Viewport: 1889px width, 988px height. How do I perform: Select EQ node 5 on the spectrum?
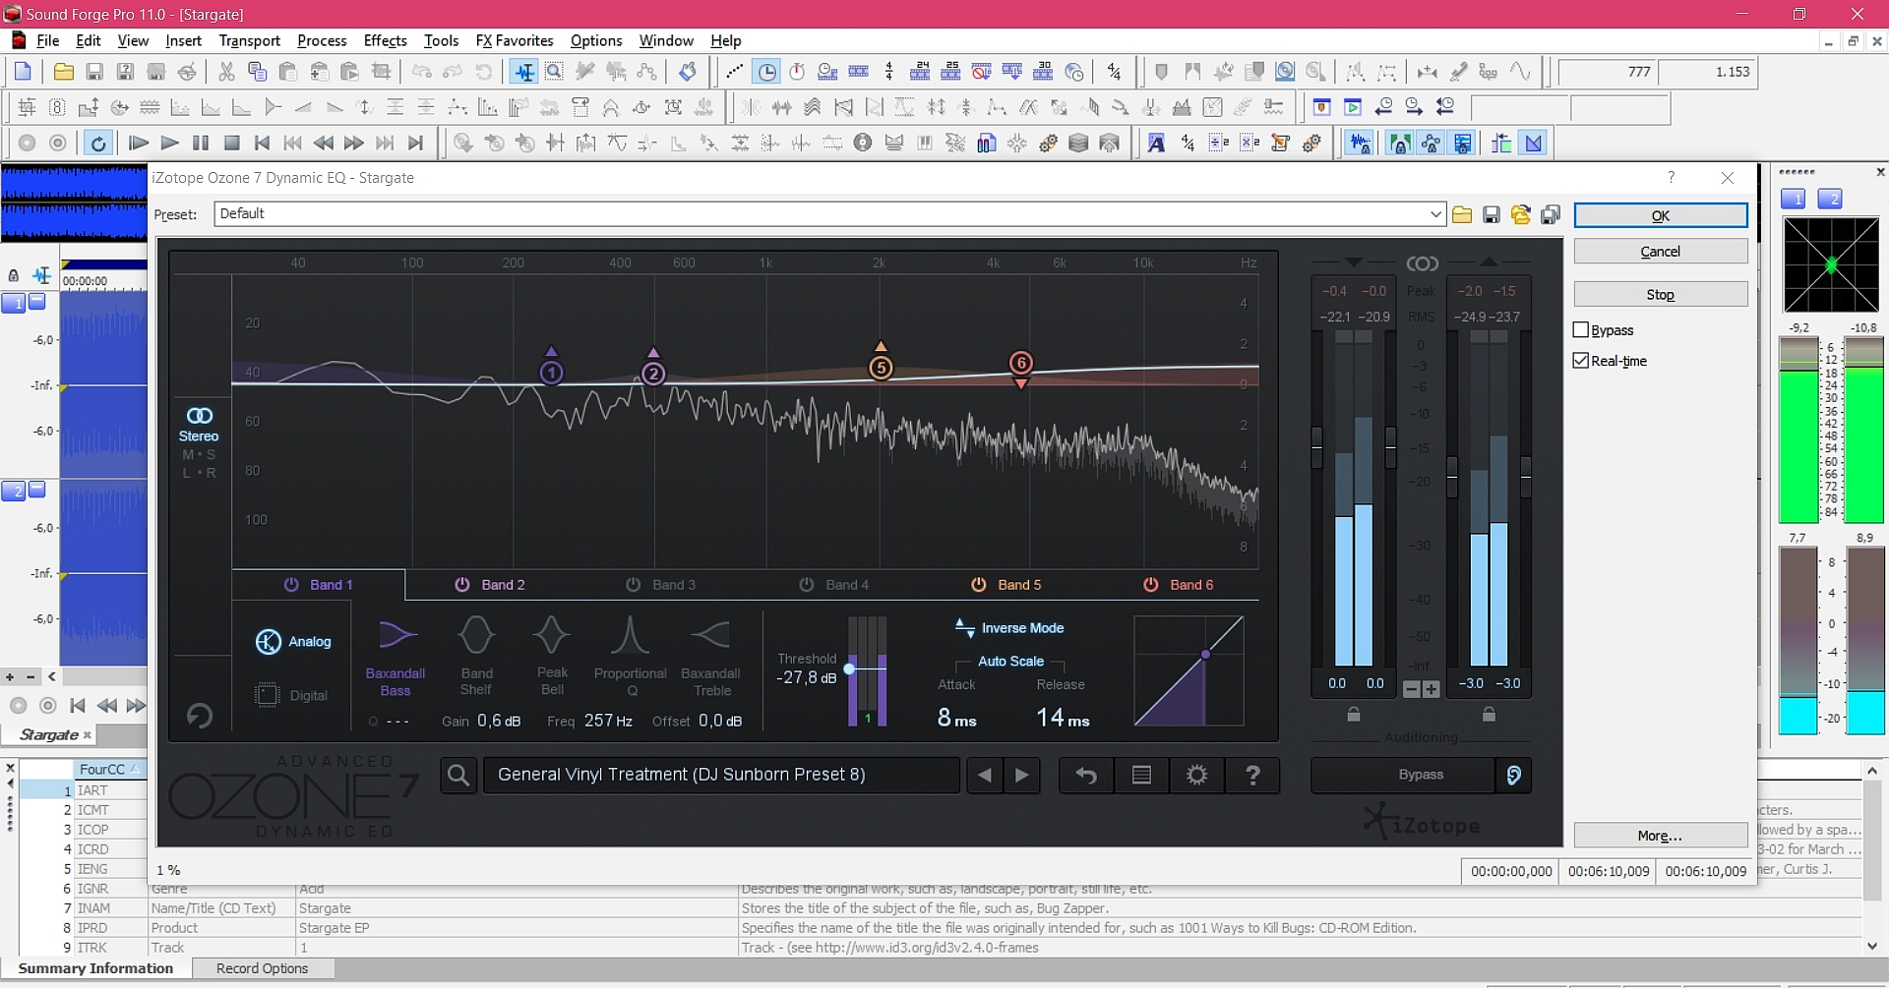click(881, 369)
